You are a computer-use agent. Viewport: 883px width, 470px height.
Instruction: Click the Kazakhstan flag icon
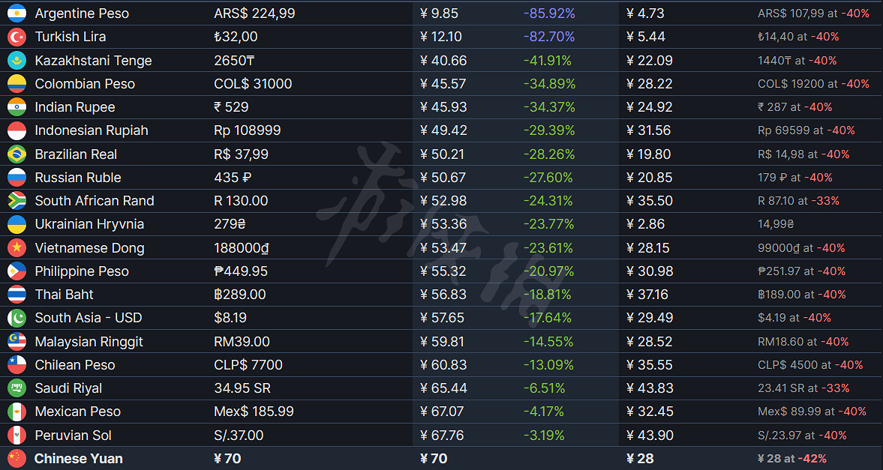click(17, 61)
